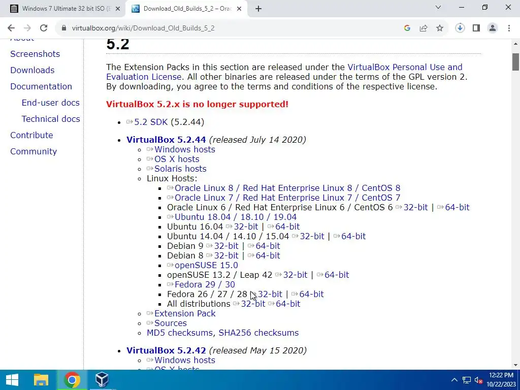Viewport: 520px width, 390px height.
Task: Open the VirtualBox 5.2.44 heading link
Action: pyautogui.click(x=166, y=140)
